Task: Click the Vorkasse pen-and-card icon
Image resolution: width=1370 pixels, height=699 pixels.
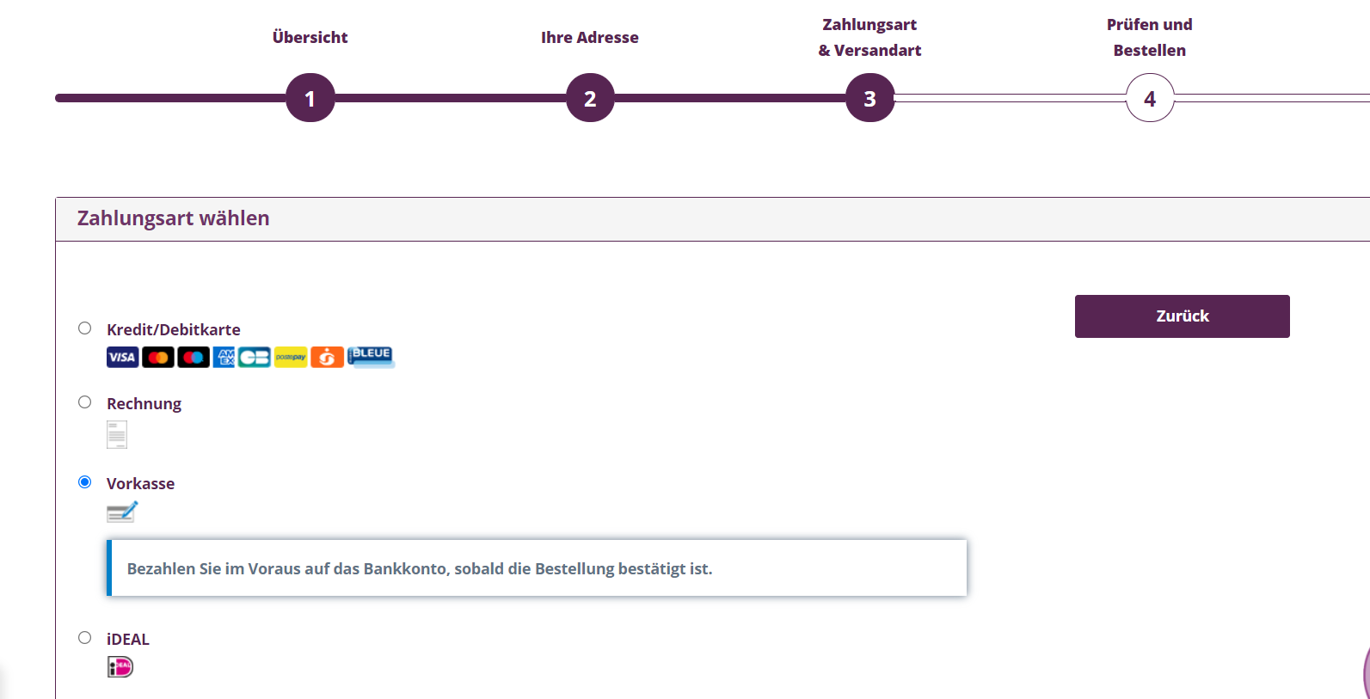Action: pyautogui.click(x=122, y=512)
